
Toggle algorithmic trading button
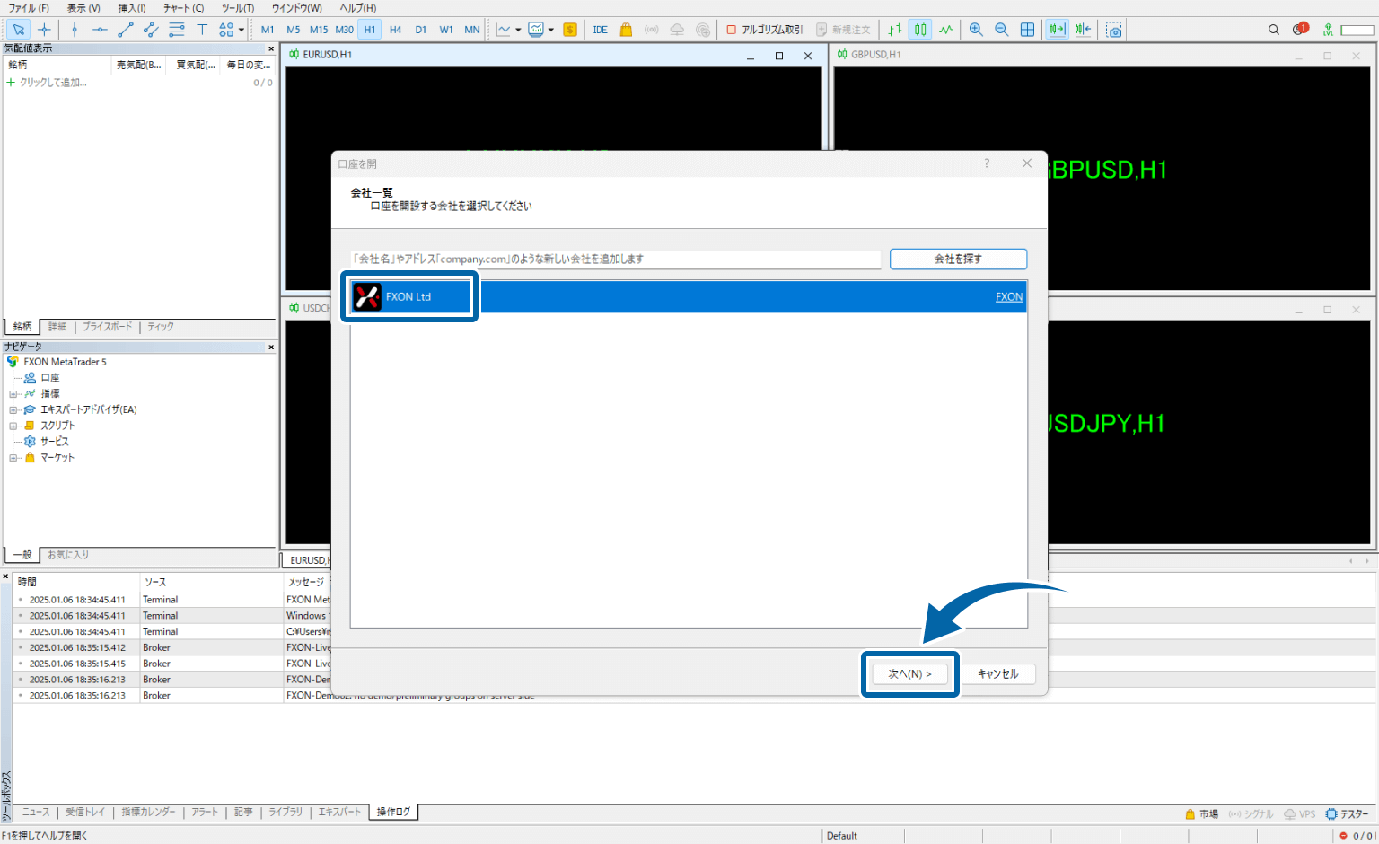point(764,30)
